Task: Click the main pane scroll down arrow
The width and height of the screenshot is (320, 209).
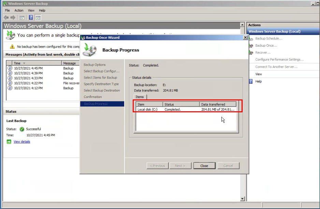Action: [242, 199]
